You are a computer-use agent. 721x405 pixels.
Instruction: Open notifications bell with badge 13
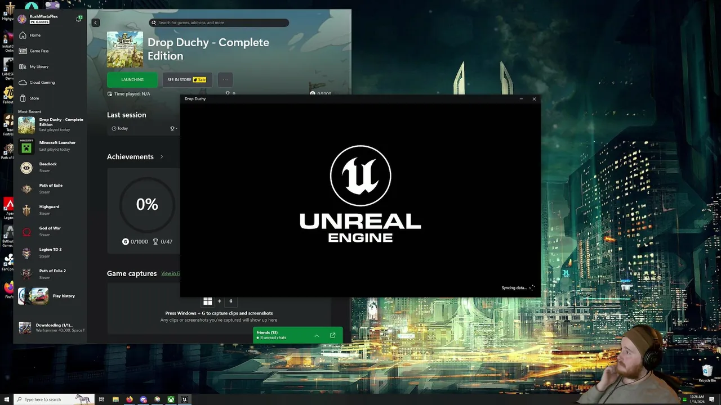(79, 19)
